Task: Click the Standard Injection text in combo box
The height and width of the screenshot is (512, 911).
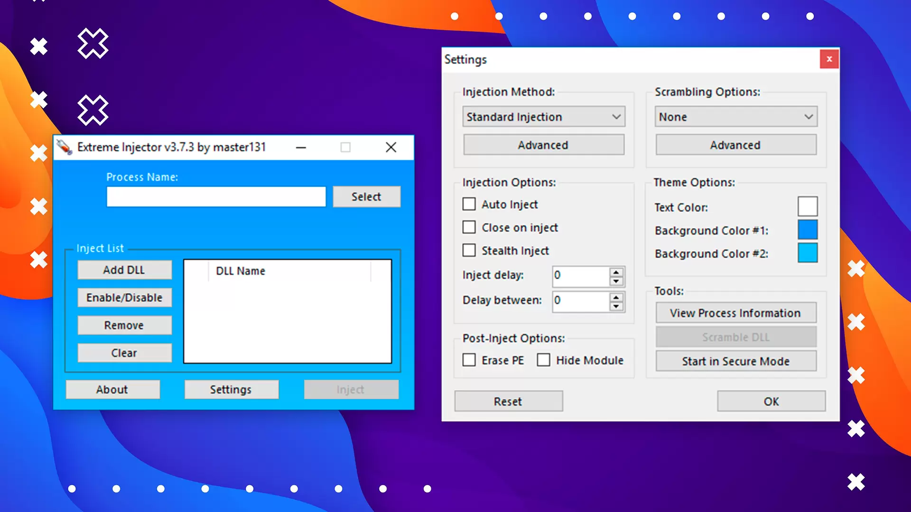Action: 514,117
